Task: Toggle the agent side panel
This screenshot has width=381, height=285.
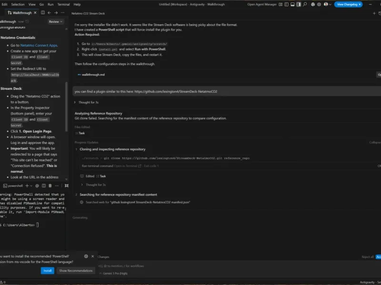Action: [299, 4]
